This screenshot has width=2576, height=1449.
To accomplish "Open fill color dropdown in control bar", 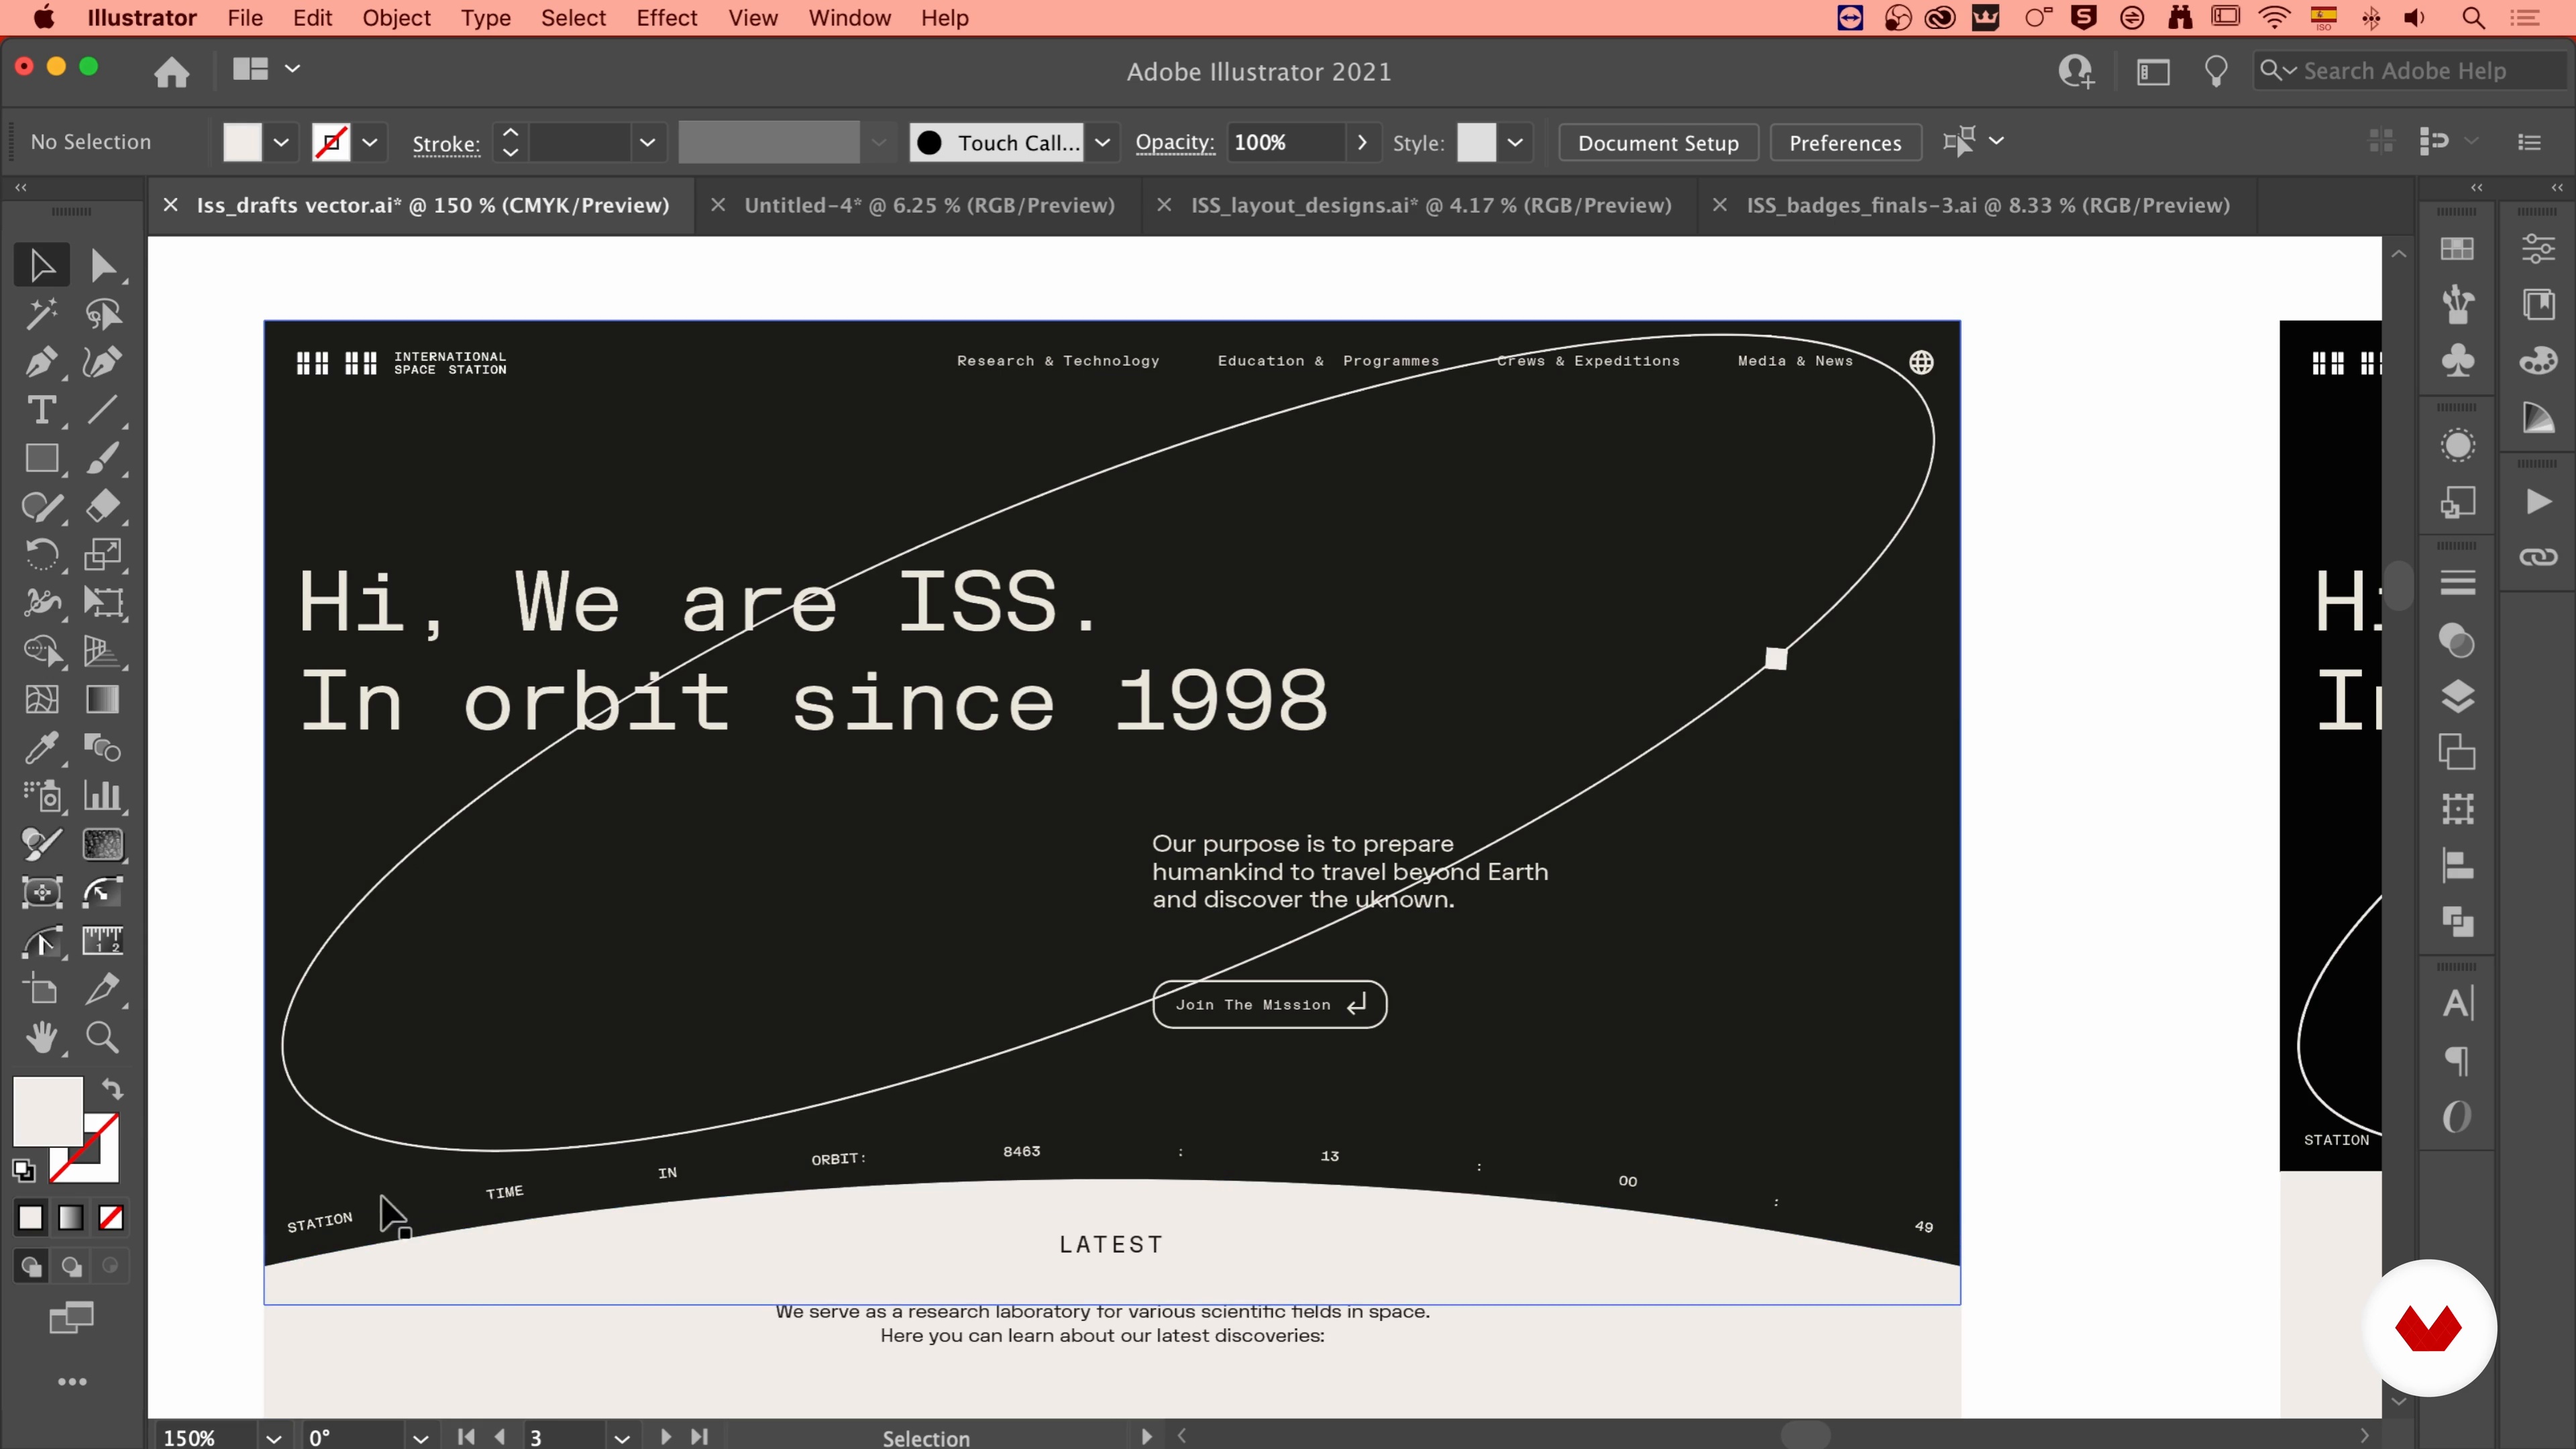I will 281,143.
